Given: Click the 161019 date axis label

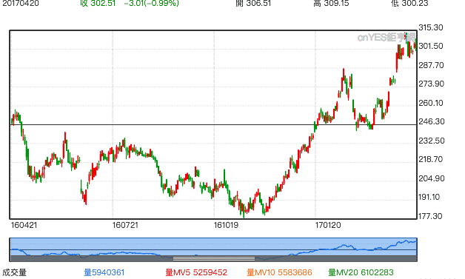Looking at the screenshot, I should 226,225.
